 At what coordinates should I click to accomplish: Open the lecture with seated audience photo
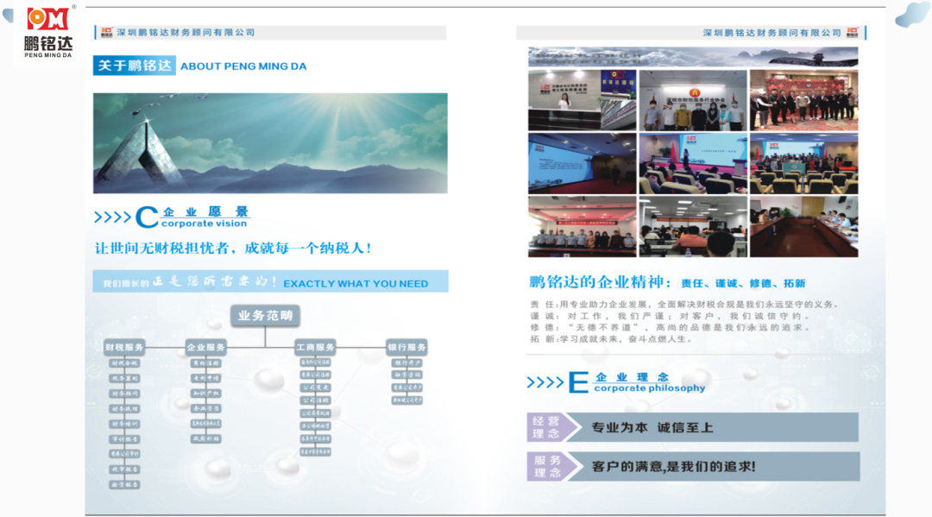[693, 163]
